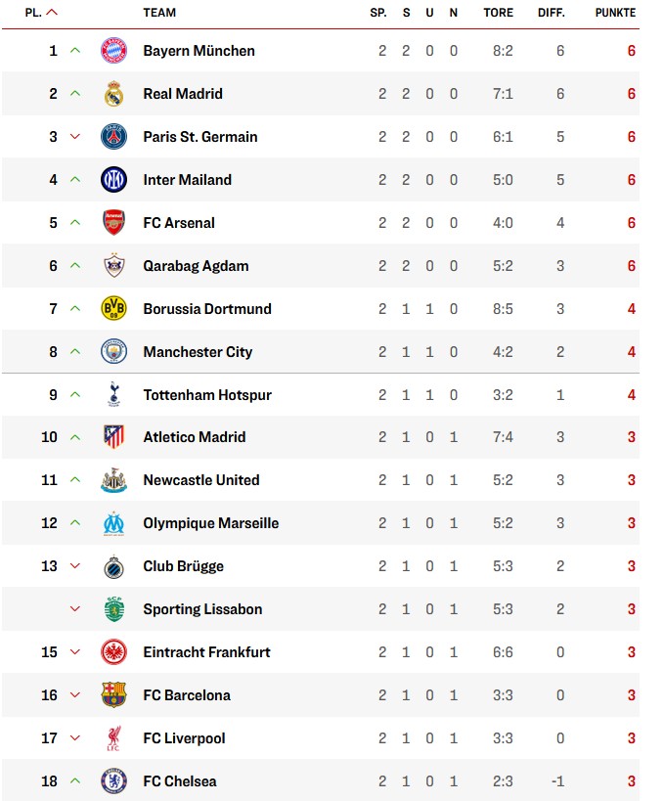The height and width of the screenshot is (801, 663).
Task: Click the Real Madrid club crest
Action: coord(114,94)
